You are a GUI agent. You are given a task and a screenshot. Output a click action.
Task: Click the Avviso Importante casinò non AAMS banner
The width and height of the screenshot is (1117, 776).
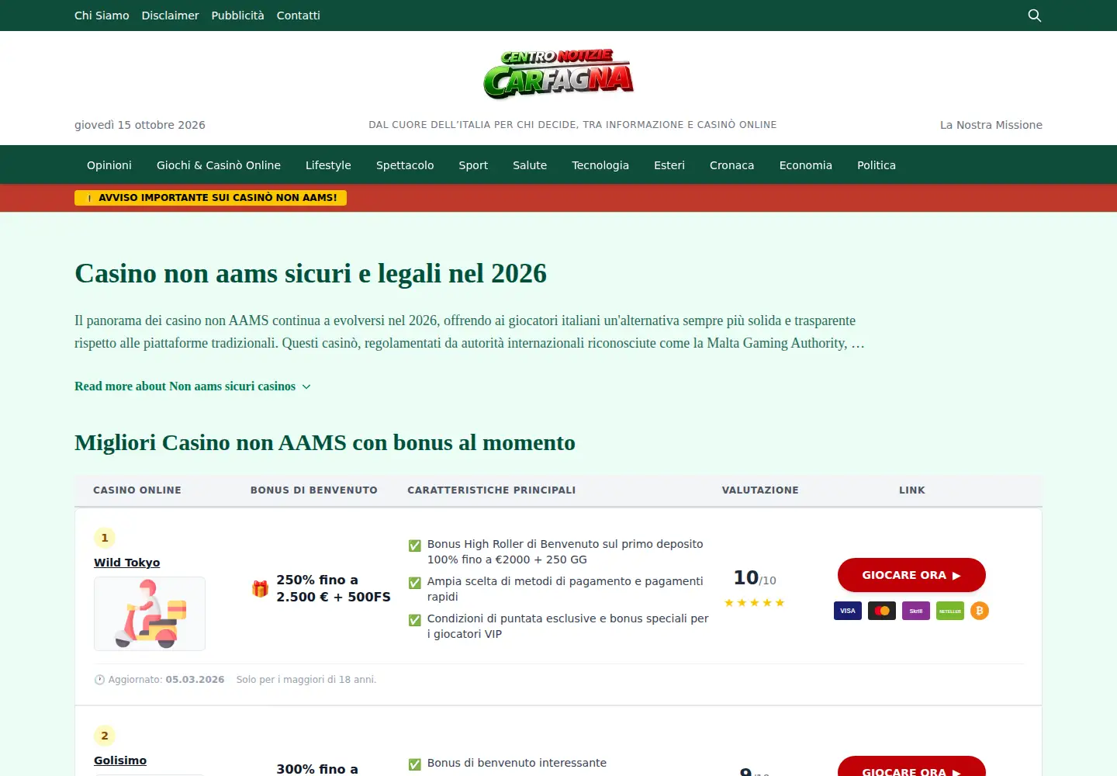[x=210, y=198]
